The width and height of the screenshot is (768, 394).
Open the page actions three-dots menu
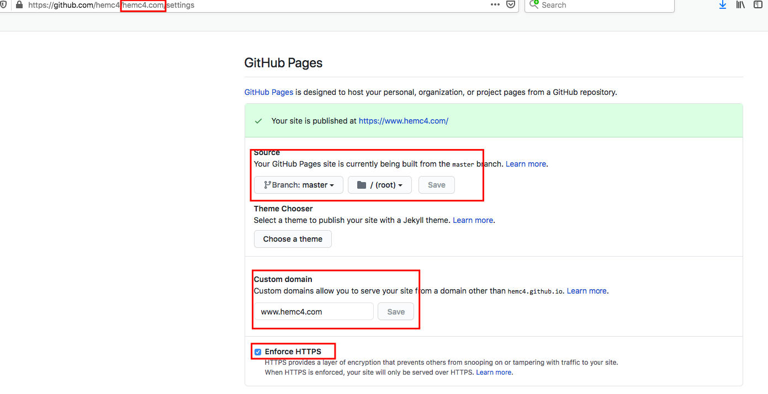click(495, 4)
